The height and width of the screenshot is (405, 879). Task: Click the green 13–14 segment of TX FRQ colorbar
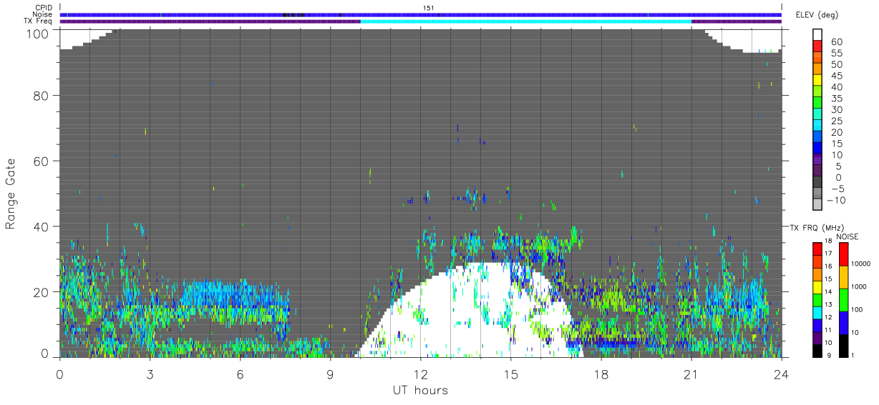817,301
